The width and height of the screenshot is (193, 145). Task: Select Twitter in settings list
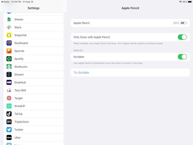34,130
